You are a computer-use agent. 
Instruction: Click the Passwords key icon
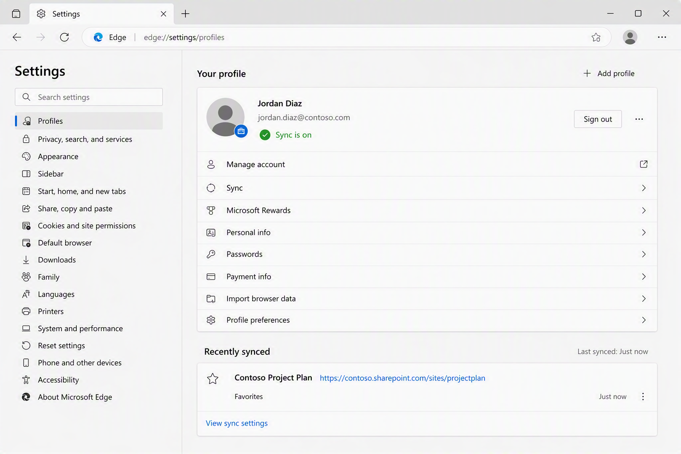211,254
